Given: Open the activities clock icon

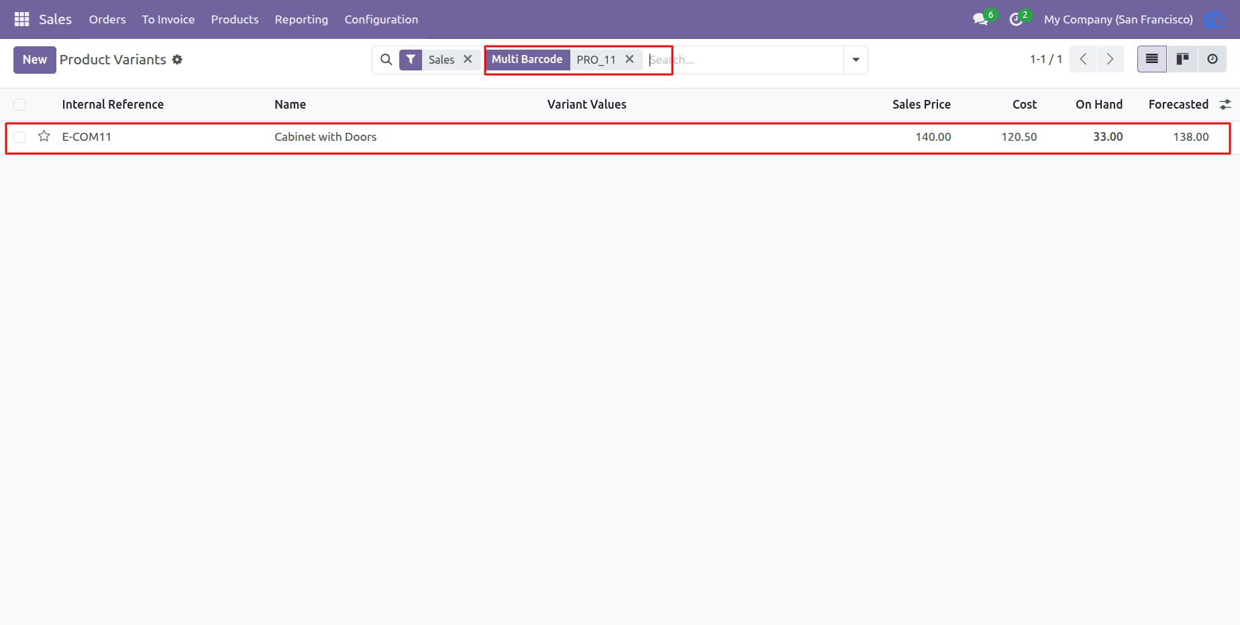Looking at the screenshot, I should [x=1016, y=19].
